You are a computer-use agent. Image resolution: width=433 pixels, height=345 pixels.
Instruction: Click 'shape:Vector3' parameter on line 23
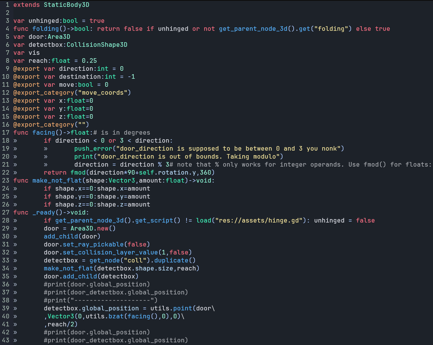[110, 181]
